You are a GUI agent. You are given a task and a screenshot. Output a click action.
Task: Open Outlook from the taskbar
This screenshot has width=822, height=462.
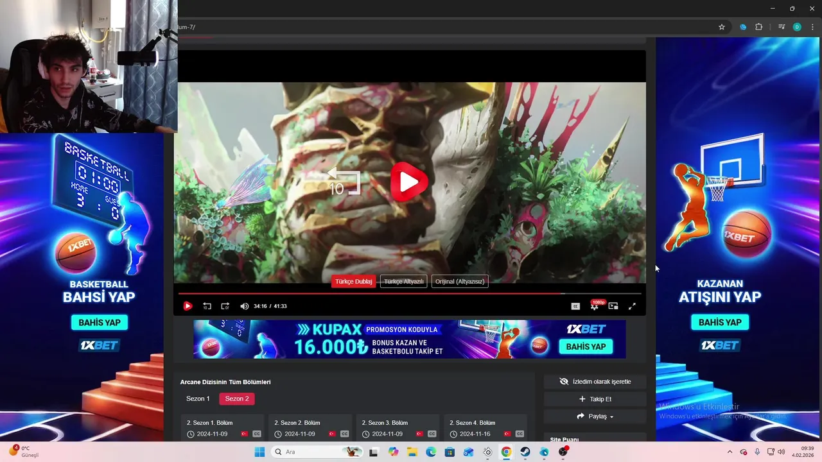[469, 452]
